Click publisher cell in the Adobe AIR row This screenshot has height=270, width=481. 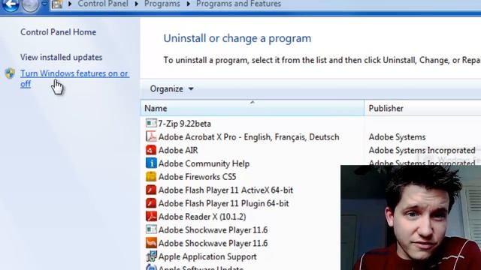tap(422, 150)
